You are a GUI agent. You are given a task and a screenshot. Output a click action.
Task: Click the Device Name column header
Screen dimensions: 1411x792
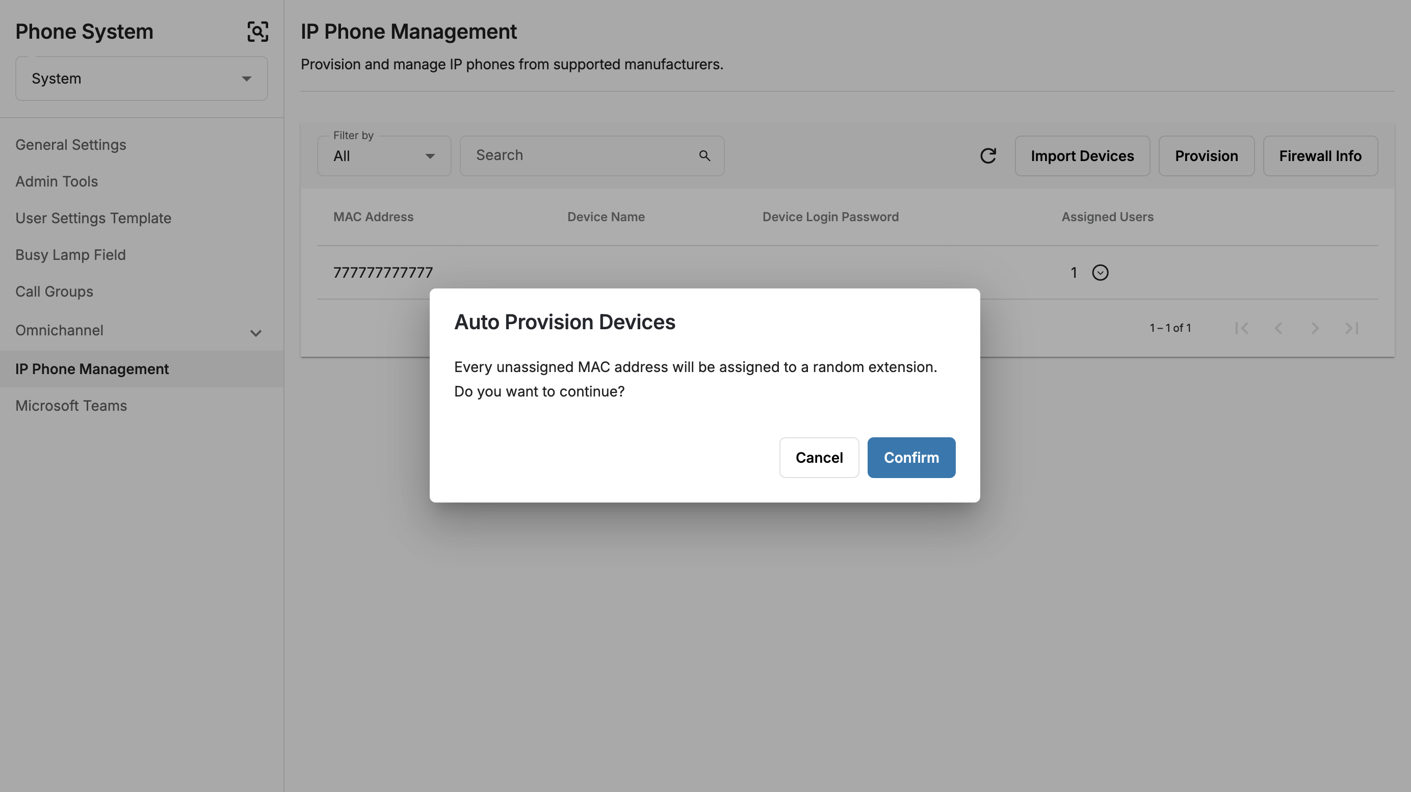click(606, 217)
